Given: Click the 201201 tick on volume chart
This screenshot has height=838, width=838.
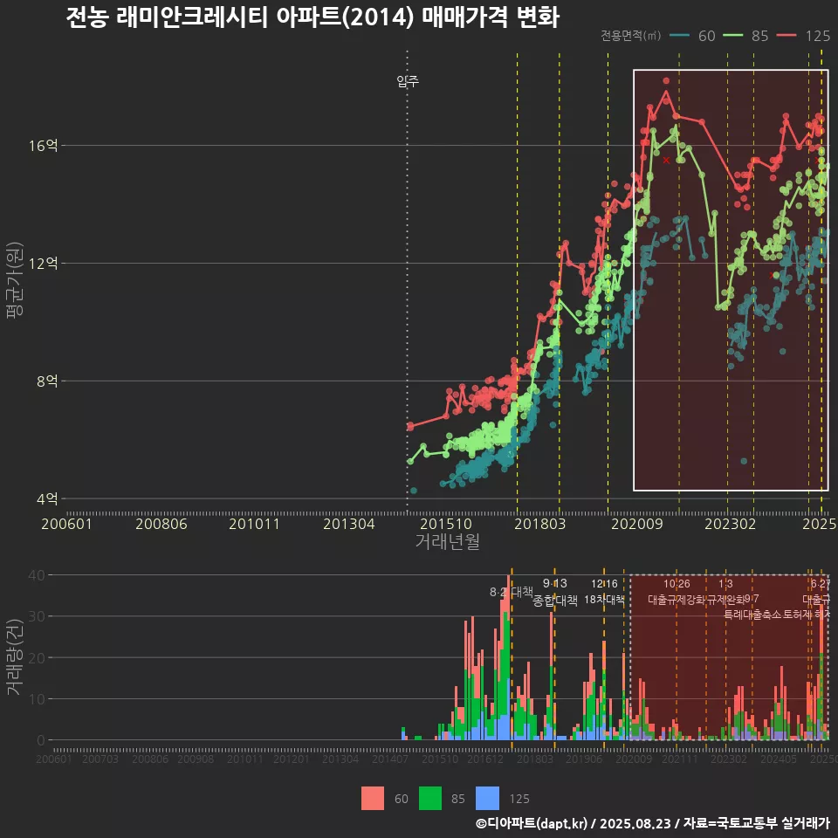Looking at the screenshot, I should coord(292,759).
